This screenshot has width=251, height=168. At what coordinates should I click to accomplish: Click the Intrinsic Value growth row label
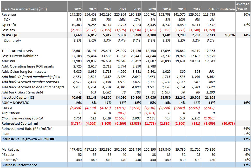pyautogui.click(x=28, y=139)
